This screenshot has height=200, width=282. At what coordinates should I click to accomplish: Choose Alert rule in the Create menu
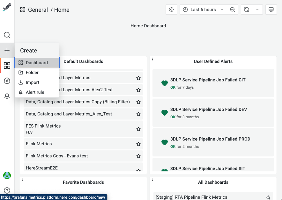[35, 92]
